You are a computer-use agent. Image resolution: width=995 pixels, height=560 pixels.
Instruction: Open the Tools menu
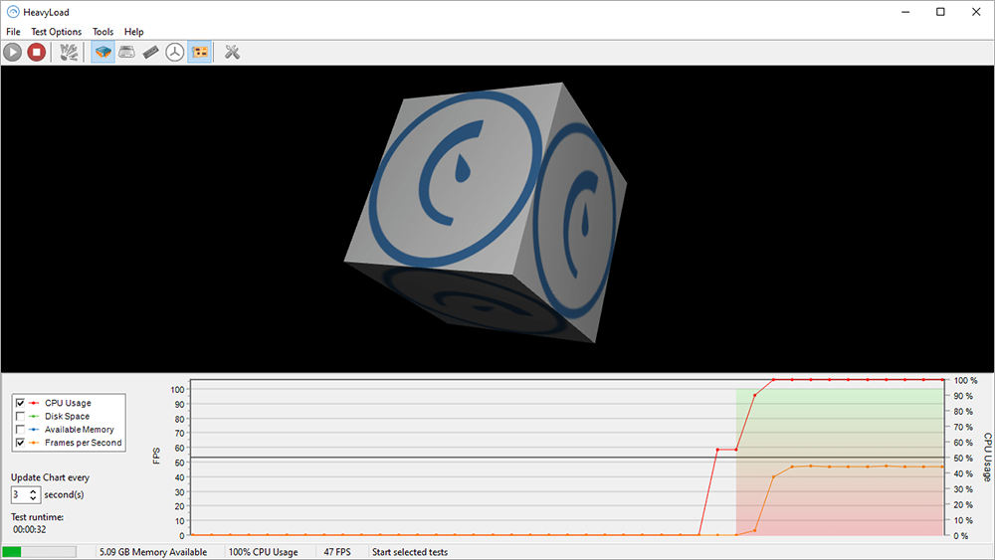tap(102, 32)
